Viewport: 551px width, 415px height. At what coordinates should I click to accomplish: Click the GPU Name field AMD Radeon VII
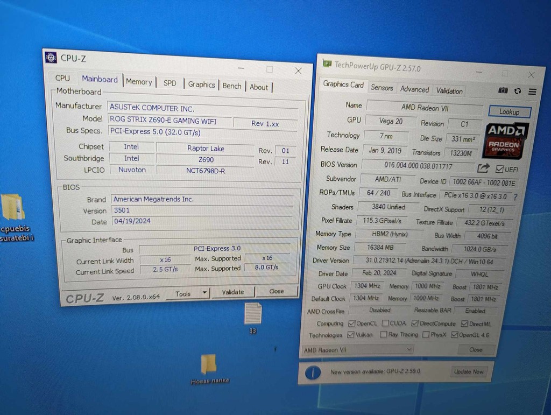425,108
